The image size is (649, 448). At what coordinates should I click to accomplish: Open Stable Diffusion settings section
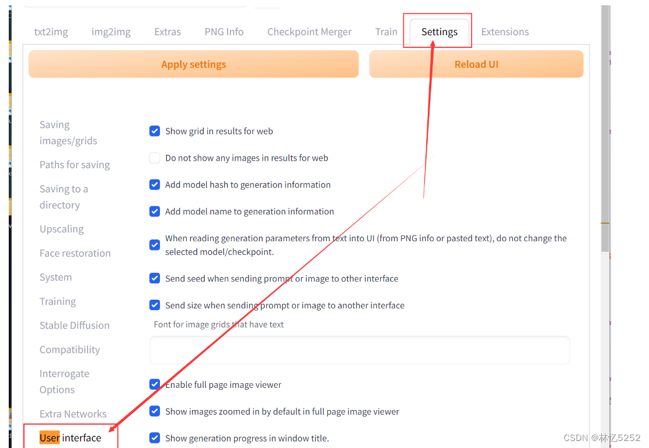[75, 325]
